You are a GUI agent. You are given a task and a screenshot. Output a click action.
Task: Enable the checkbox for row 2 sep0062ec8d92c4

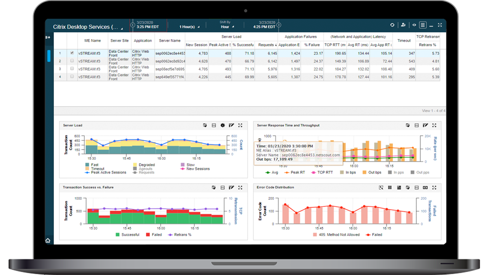click(72, 60)
